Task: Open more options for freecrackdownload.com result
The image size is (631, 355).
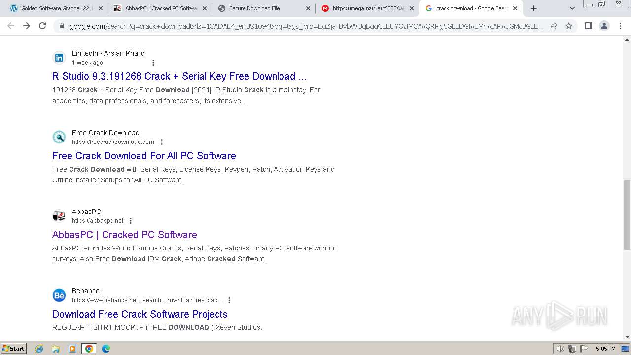Action: tap(161, 142)
